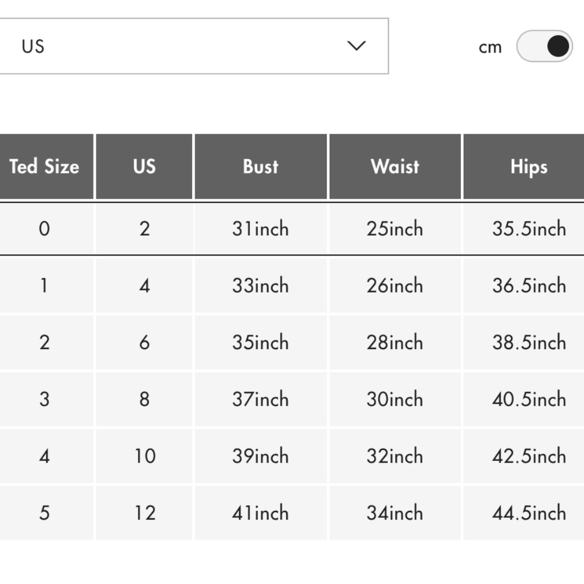584x584 pixels.
Task: Click the Waist column header
Action: point(395,166)
